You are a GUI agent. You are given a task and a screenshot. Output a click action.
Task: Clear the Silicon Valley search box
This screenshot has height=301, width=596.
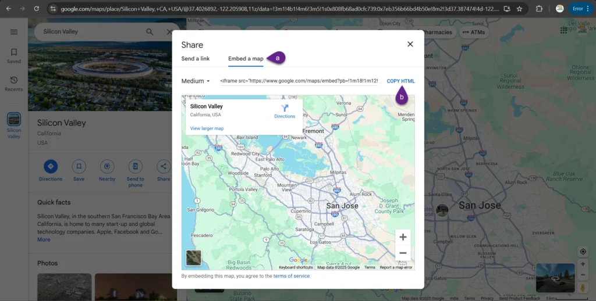169,32
